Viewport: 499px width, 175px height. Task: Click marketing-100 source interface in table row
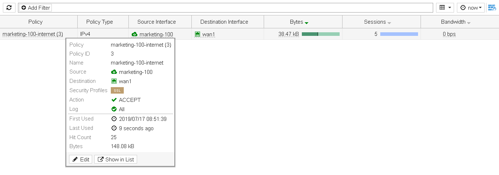tap(156, 34)
